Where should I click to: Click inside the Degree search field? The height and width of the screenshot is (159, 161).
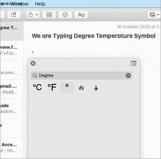81,75
